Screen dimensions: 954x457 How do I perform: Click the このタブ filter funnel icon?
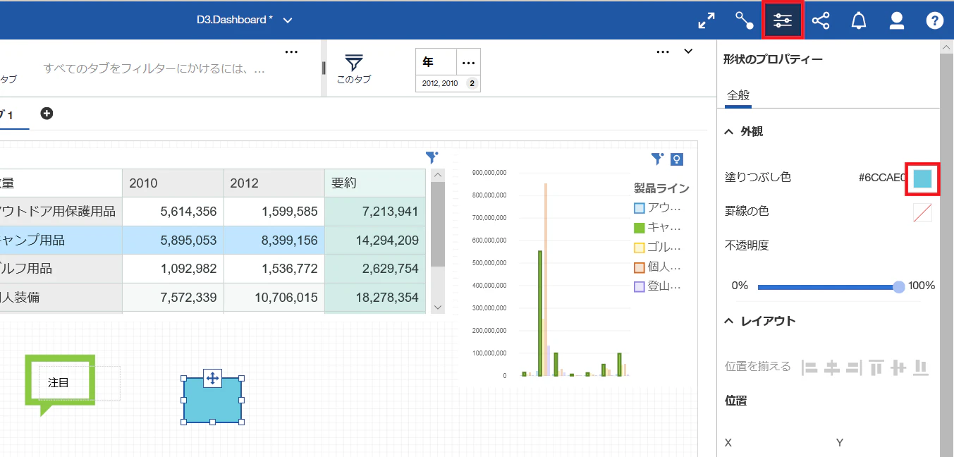(354, 62)
